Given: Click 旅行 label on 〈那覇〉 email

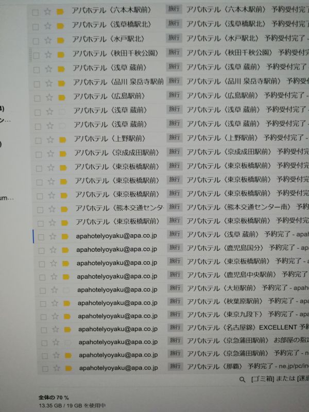Looking at the screenshot, I should click(176, 366).
